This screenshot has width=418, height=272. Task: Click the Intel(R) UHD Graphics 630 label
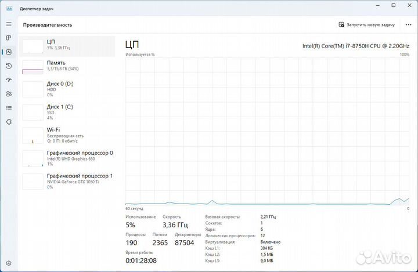(71, 159)
